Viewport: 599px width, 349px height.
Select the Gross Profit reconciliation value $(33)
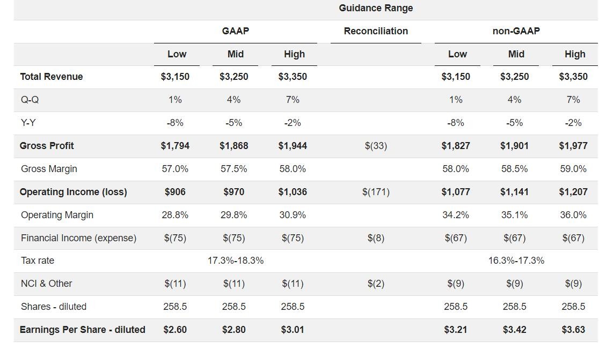[376, 146]
